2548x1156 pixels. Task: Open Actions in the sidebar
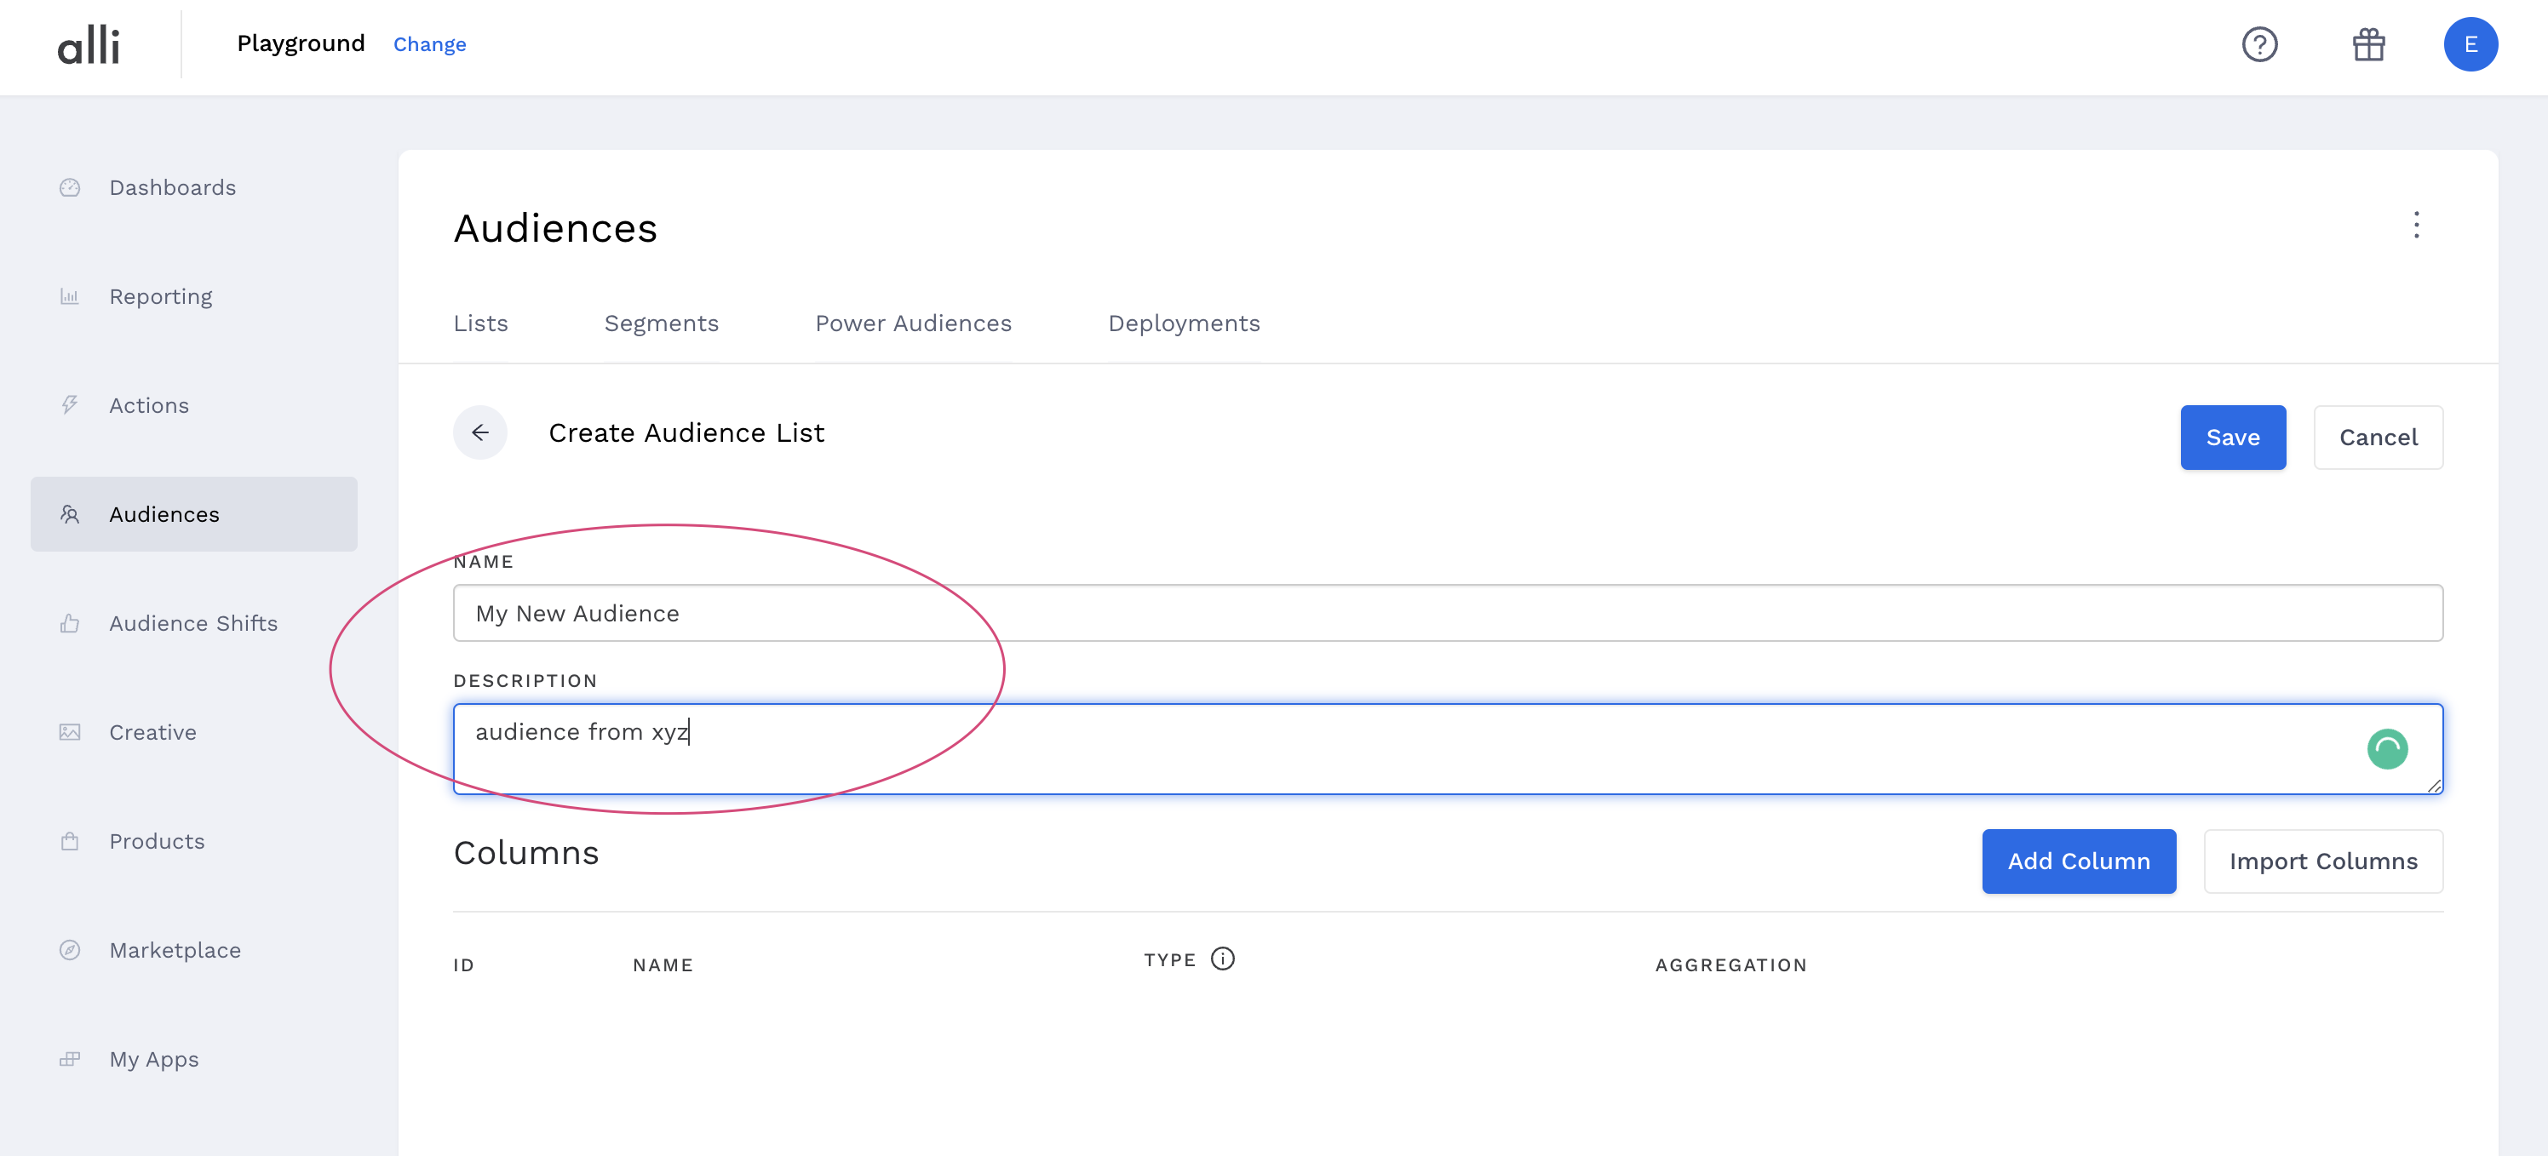coord(194,405)
